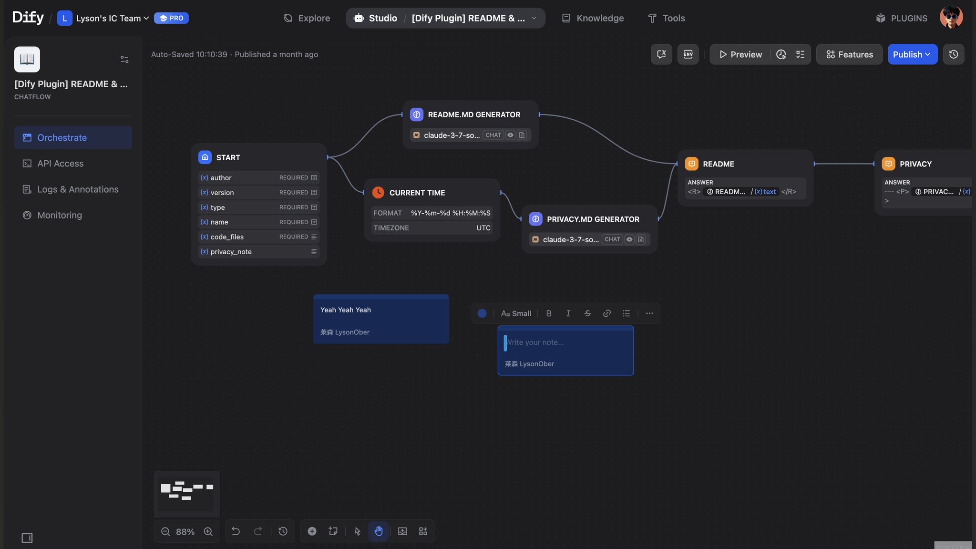Open app settings slider icon in sidebar
Screen dimensions: 976x549
coord(124,59)
